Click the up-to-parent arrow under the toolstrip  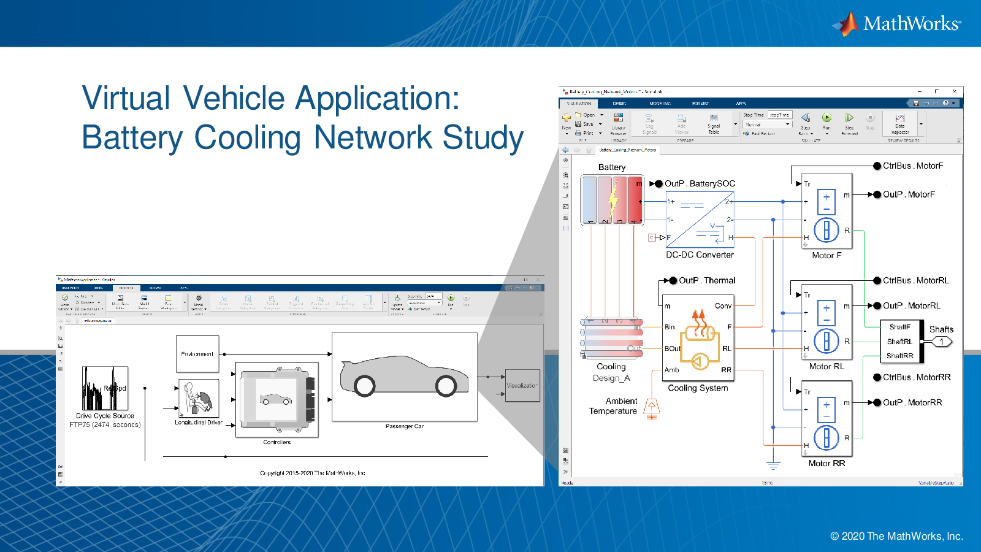[589, 150]
